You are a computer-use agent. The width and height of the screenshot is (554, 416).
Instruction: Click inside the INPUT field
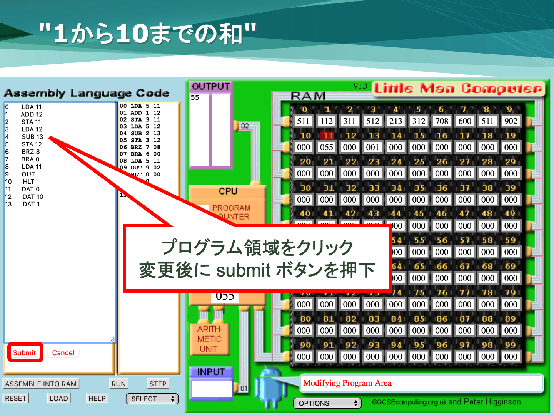[211, 389]
